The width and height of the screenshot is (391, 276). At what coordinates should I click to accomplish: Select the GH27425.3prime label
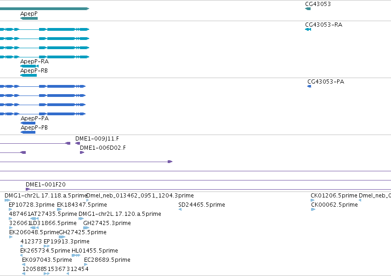point(107,223)
